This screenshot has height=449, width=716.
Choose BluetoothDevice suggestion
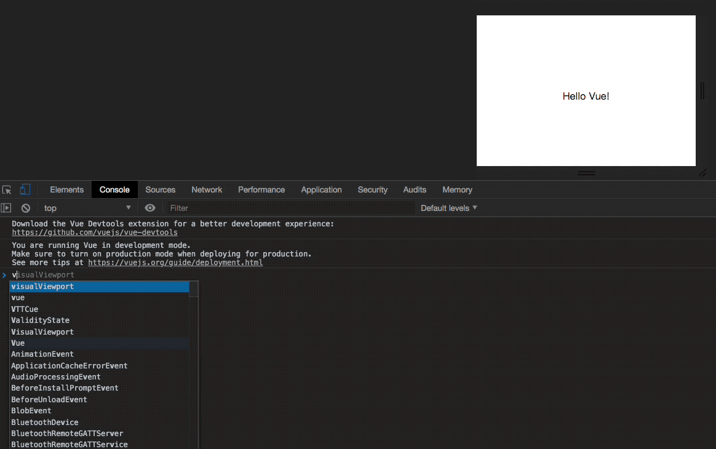[99, 422]
